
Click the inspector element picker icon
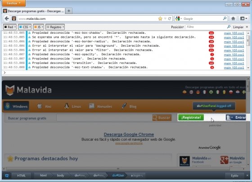(7, 176)
